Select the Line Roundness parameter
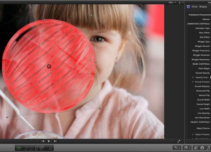This screenshot has height=152, width=211. pos(202,118)
